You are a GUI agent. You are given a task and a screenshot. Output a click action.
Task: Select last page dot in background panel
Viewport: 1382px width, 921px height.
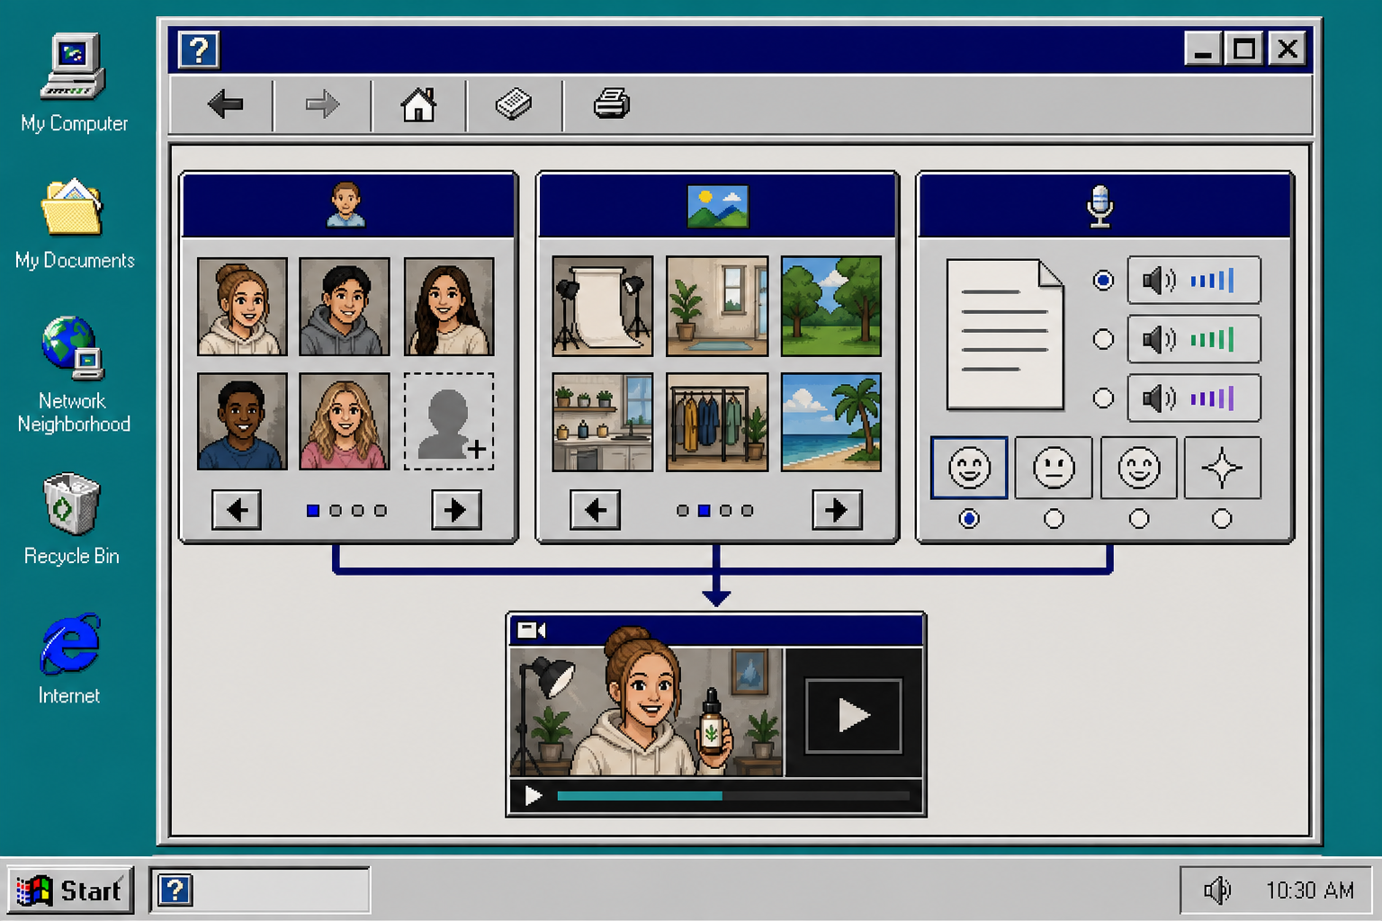coord(747,511)
